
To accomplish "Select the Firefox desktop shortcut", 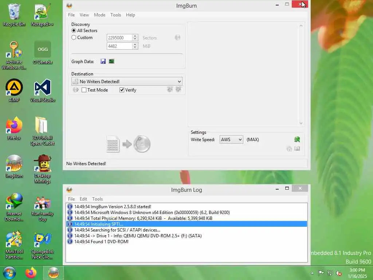I will coord(14,128).
